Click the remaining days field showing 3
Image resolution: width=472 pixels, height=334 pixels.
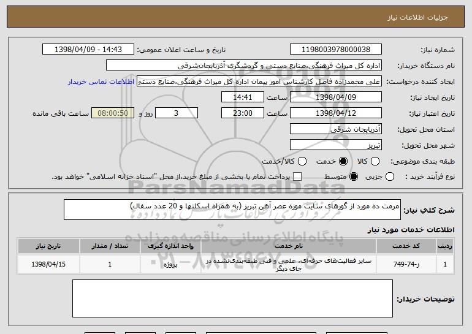coord(177,113)
